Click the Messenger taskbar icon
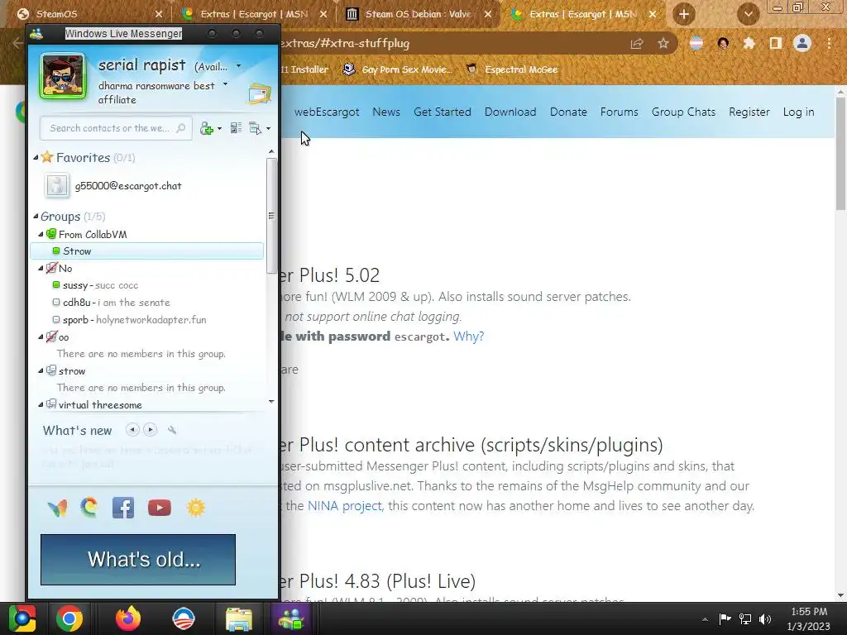Viewport: 847px width, 635px height. (x=291, y=618)
